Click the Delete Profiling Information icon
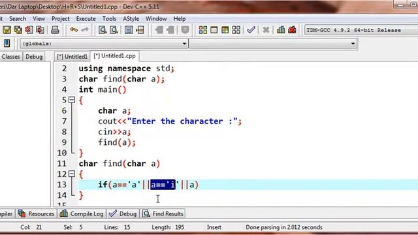 [x=292, y=30]
